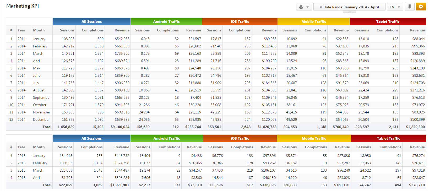Viewport: 429px width, 191px height.
Task: Open the Date Range picker
Action: (x=349, y=7)
